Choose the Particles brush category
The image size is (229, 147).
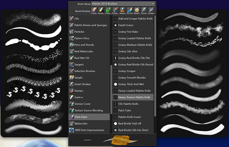(89, 32)
